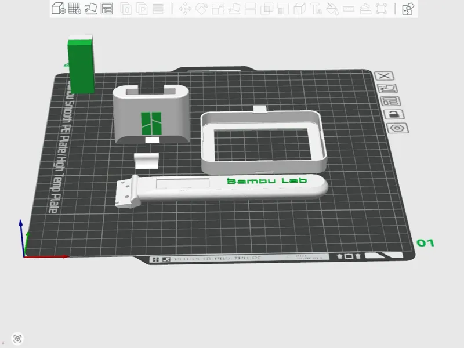Select the Text shape tool

click(x=316, y=9)
